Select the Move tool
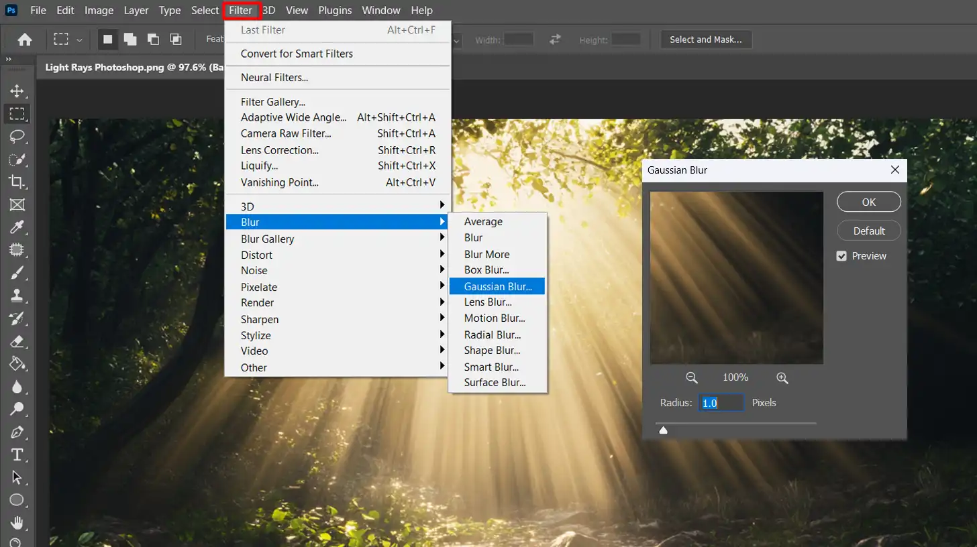 (x=17, y=91)
